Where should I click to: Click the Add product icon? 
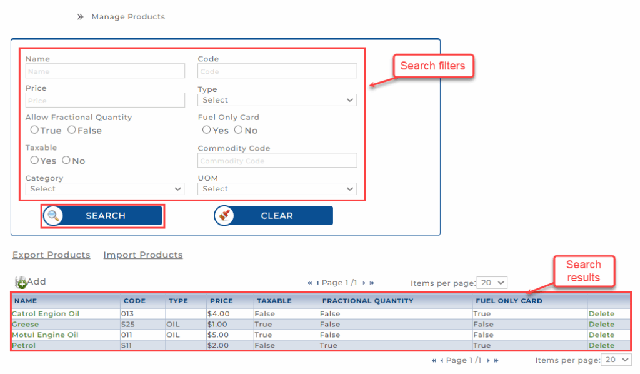[21, 282]
